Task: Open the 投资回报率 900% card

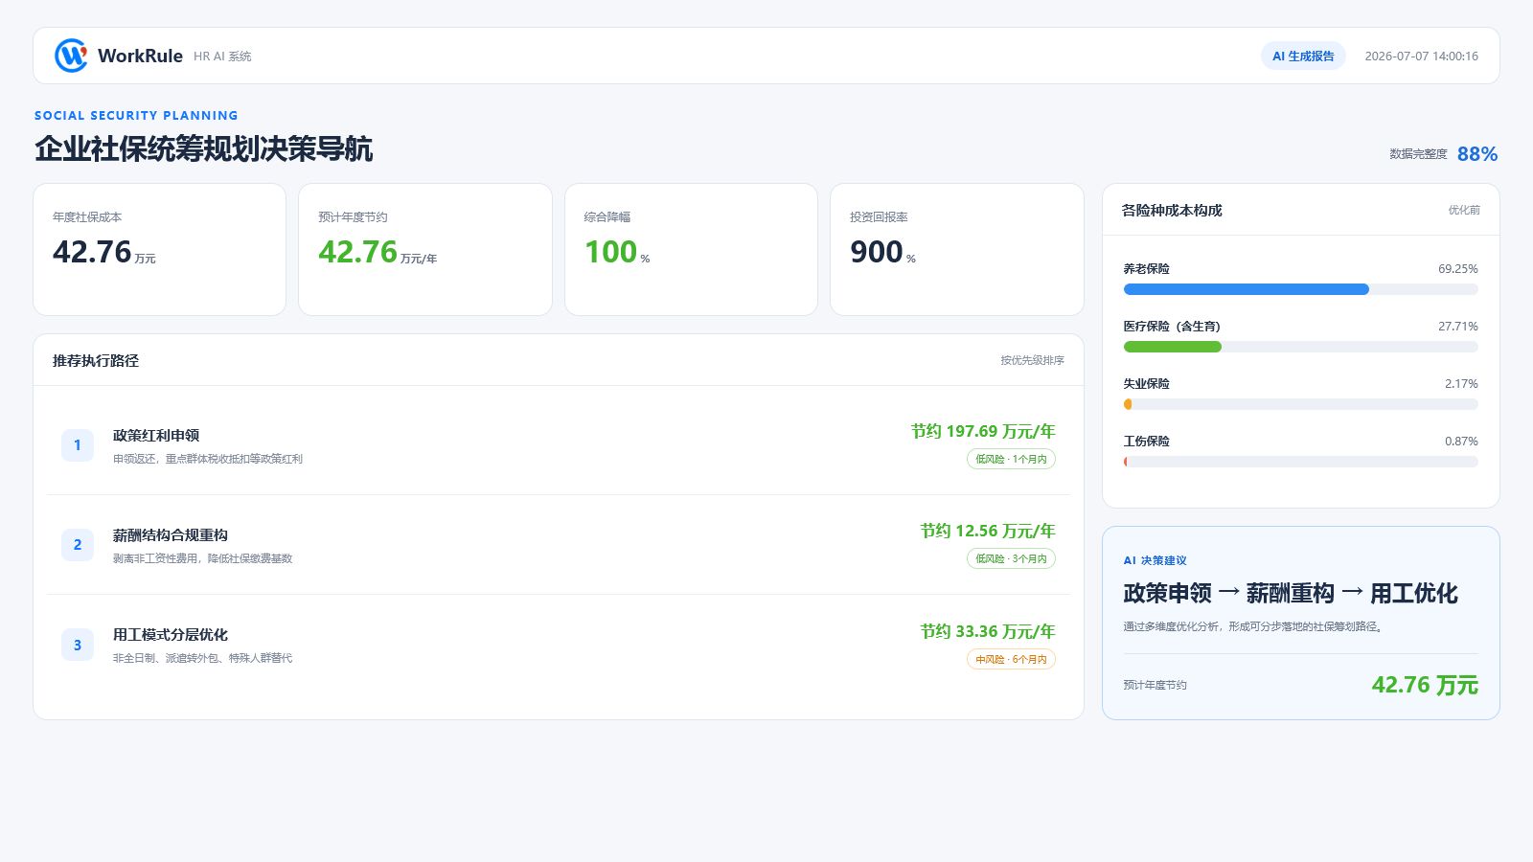Action: (x=956, y=249)
